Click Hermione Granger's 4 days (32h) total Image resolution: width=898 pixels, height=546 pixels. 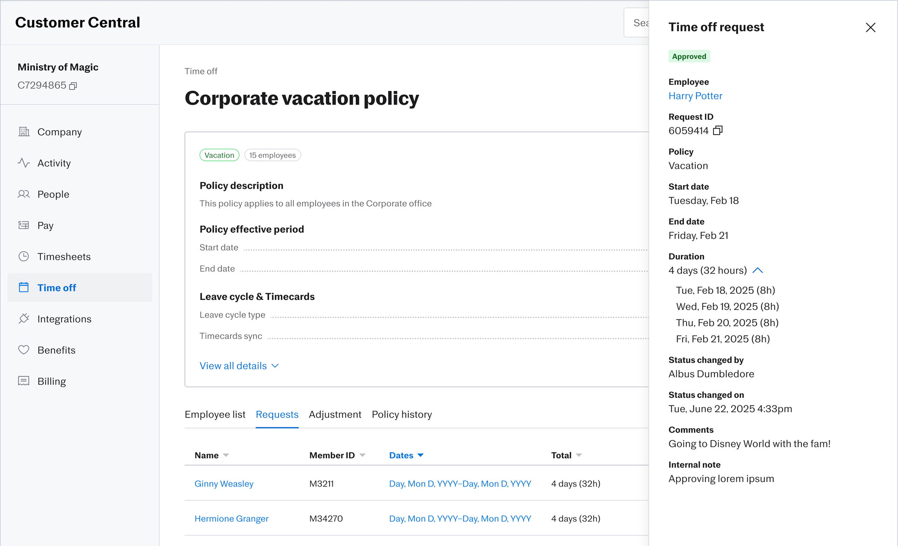(576, 519)
